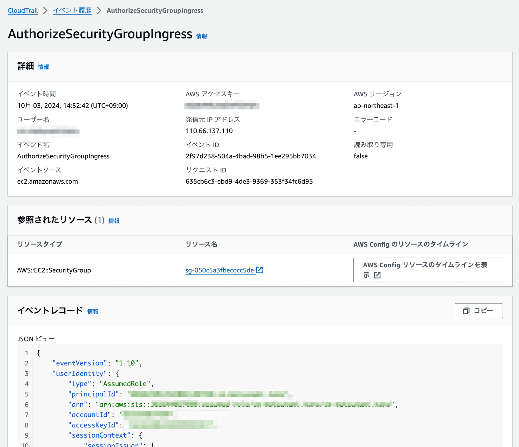The image size is (519, 447).
Task: Click "accountId" key in JSON view
Action: coord(89,415)
